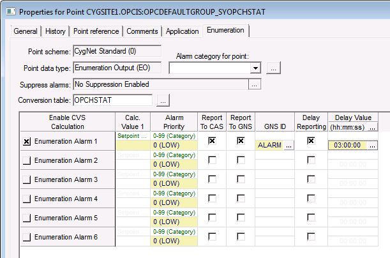Click the browse button beside Alarm category dropdown
Viewport: 390px width, 258px height.
pyautogui.click(x=273, y=68)
